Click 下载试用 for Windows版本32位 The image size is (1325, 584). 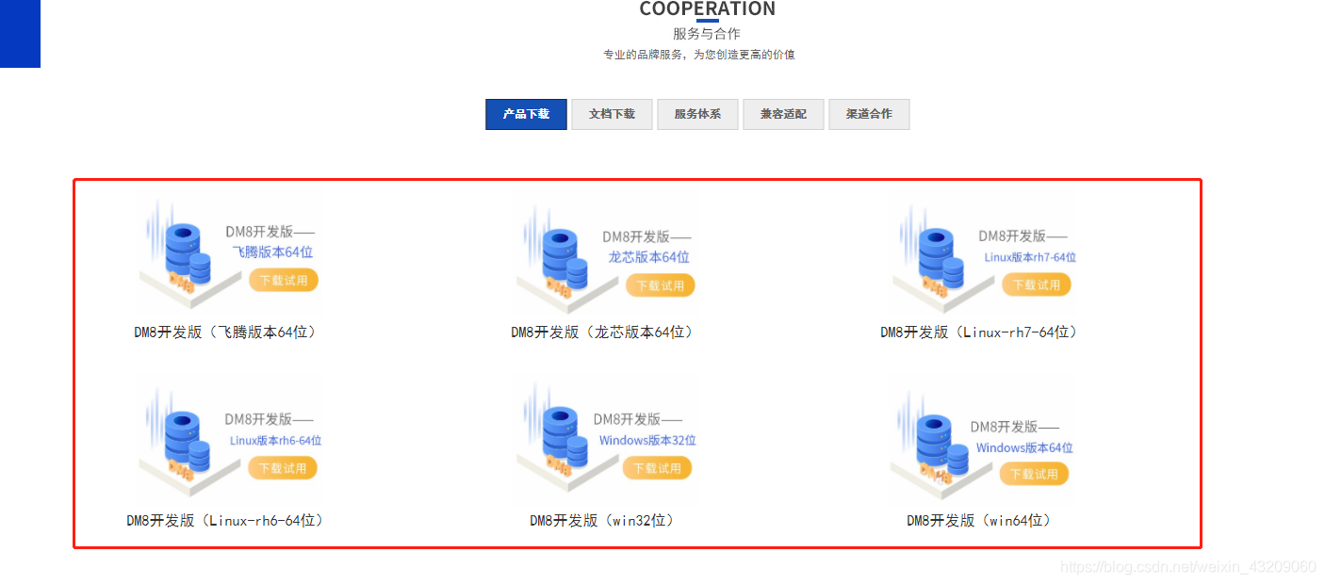pyautogui.click(x=657, y=468)
